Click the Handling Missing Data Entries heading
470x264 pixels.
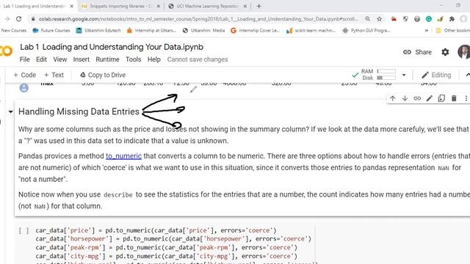pos(79,111)
